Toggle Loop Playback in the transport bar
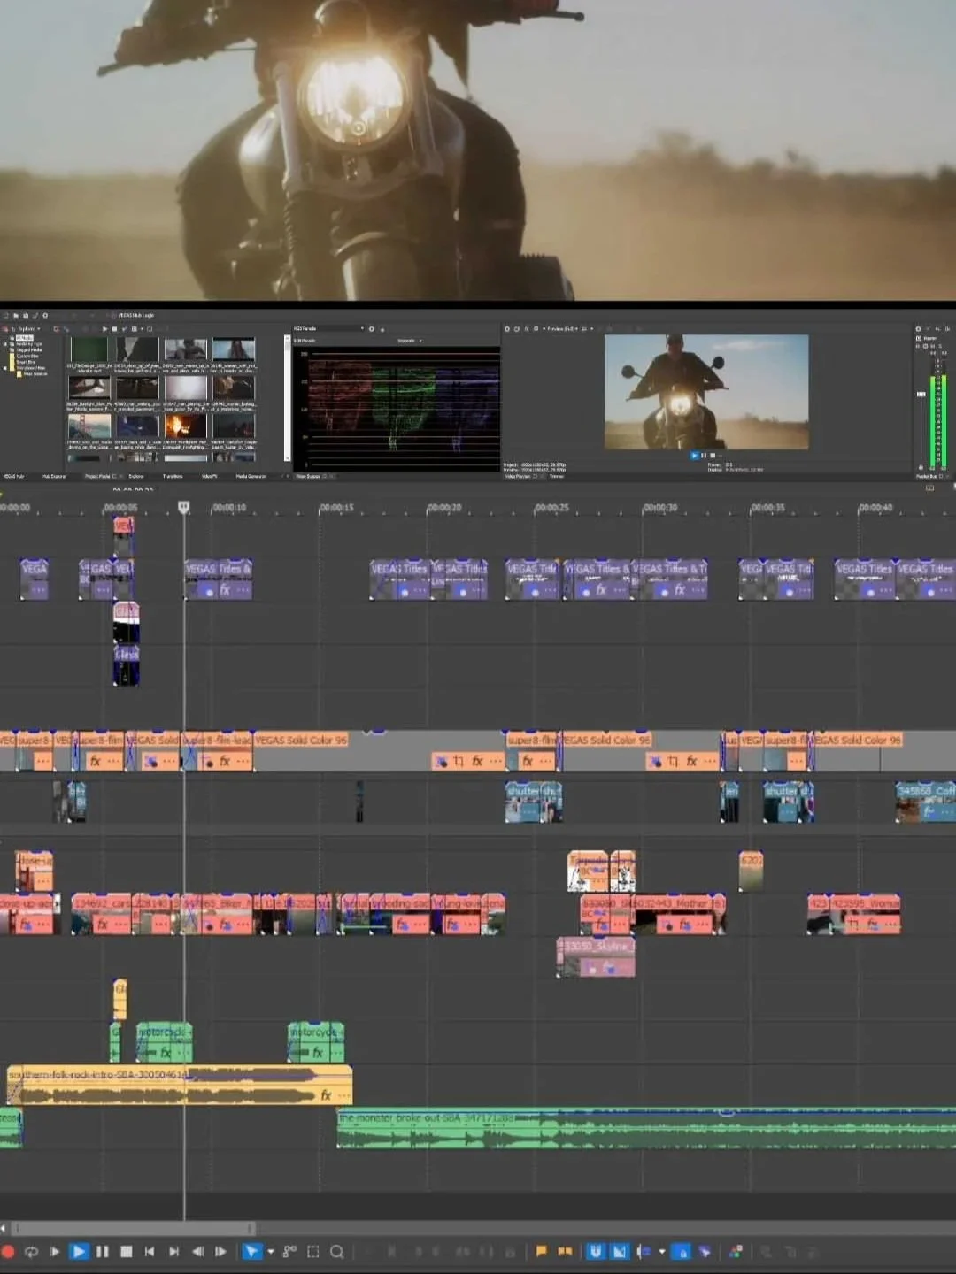The height and width of the screenshot is (1274, 956). pyautogui.click(x=31, y=1252)
